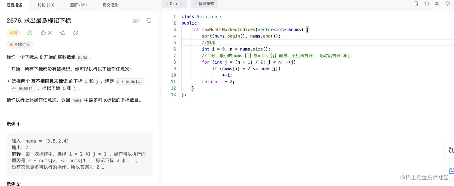The image size is (454, 186).
Task: Click the green solved checkmark icon
Action: tap(30, 33)
